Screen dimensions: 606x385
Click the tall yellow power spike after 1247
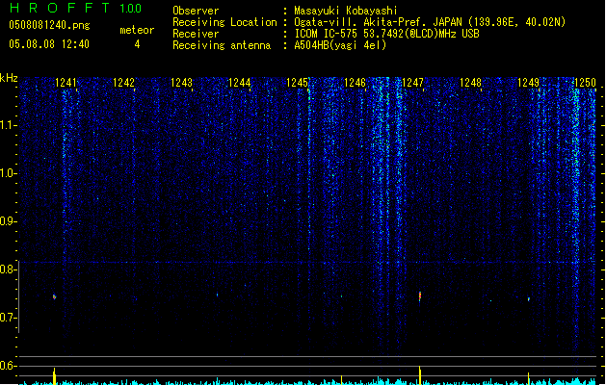[420, 375]
